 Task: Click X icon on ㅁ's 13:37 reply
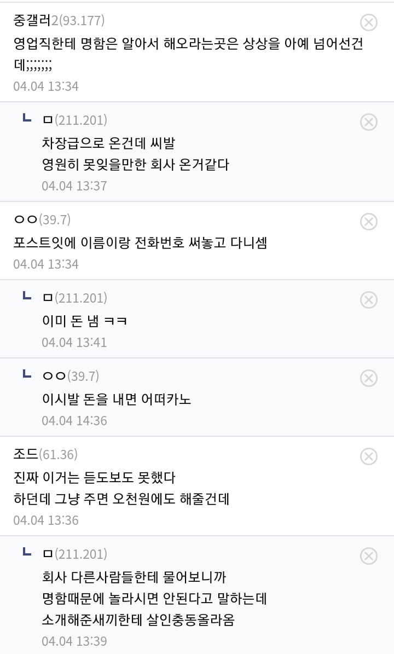pos(369,121)
